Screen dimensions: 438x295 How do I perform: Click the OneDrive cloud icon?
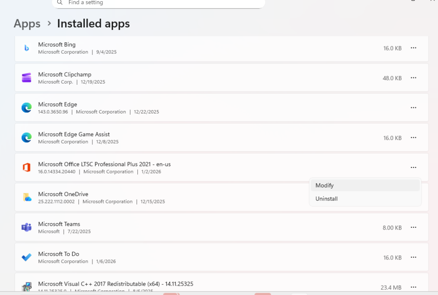26,197
